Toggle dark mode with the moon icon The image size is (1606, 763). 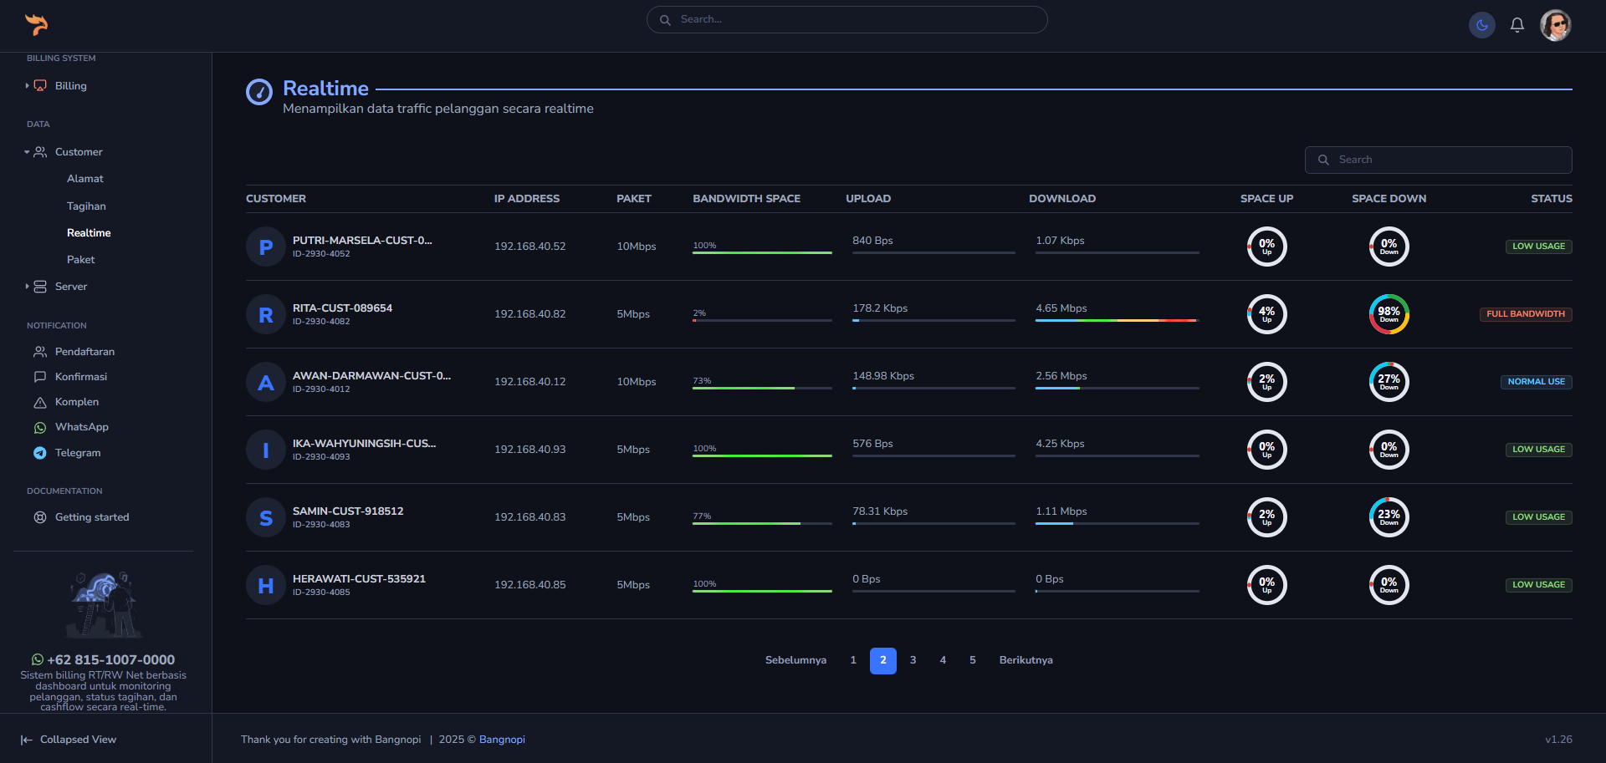pos(1481,25)
